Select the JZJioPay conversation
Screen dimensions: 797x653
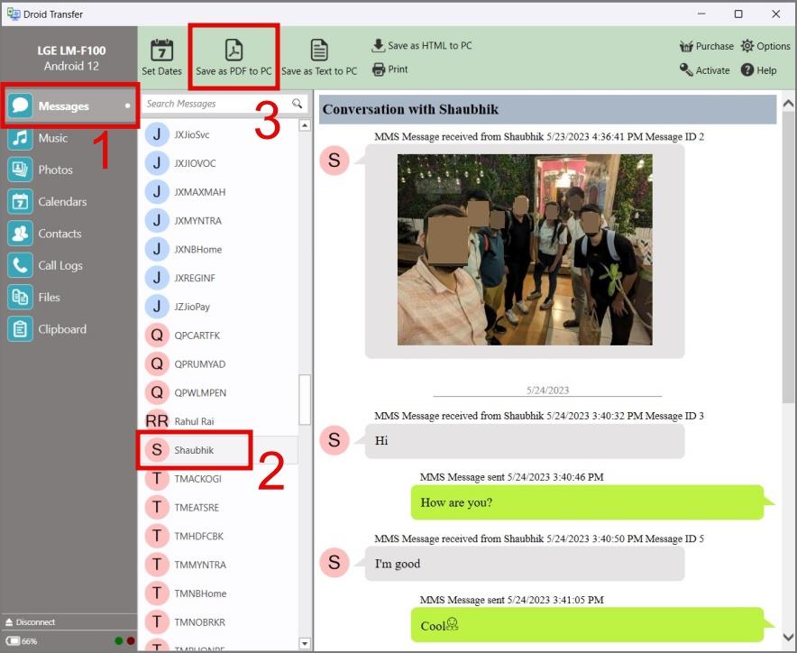pyautogui.click(x=218, y=307)
